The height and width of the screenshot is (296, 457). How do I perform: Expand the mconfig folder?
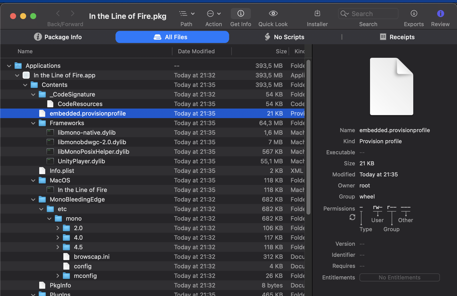tap(58, 276)
